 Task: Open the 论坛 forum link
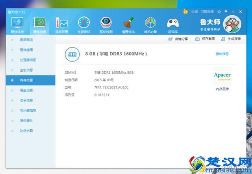(x=195, y=12)
